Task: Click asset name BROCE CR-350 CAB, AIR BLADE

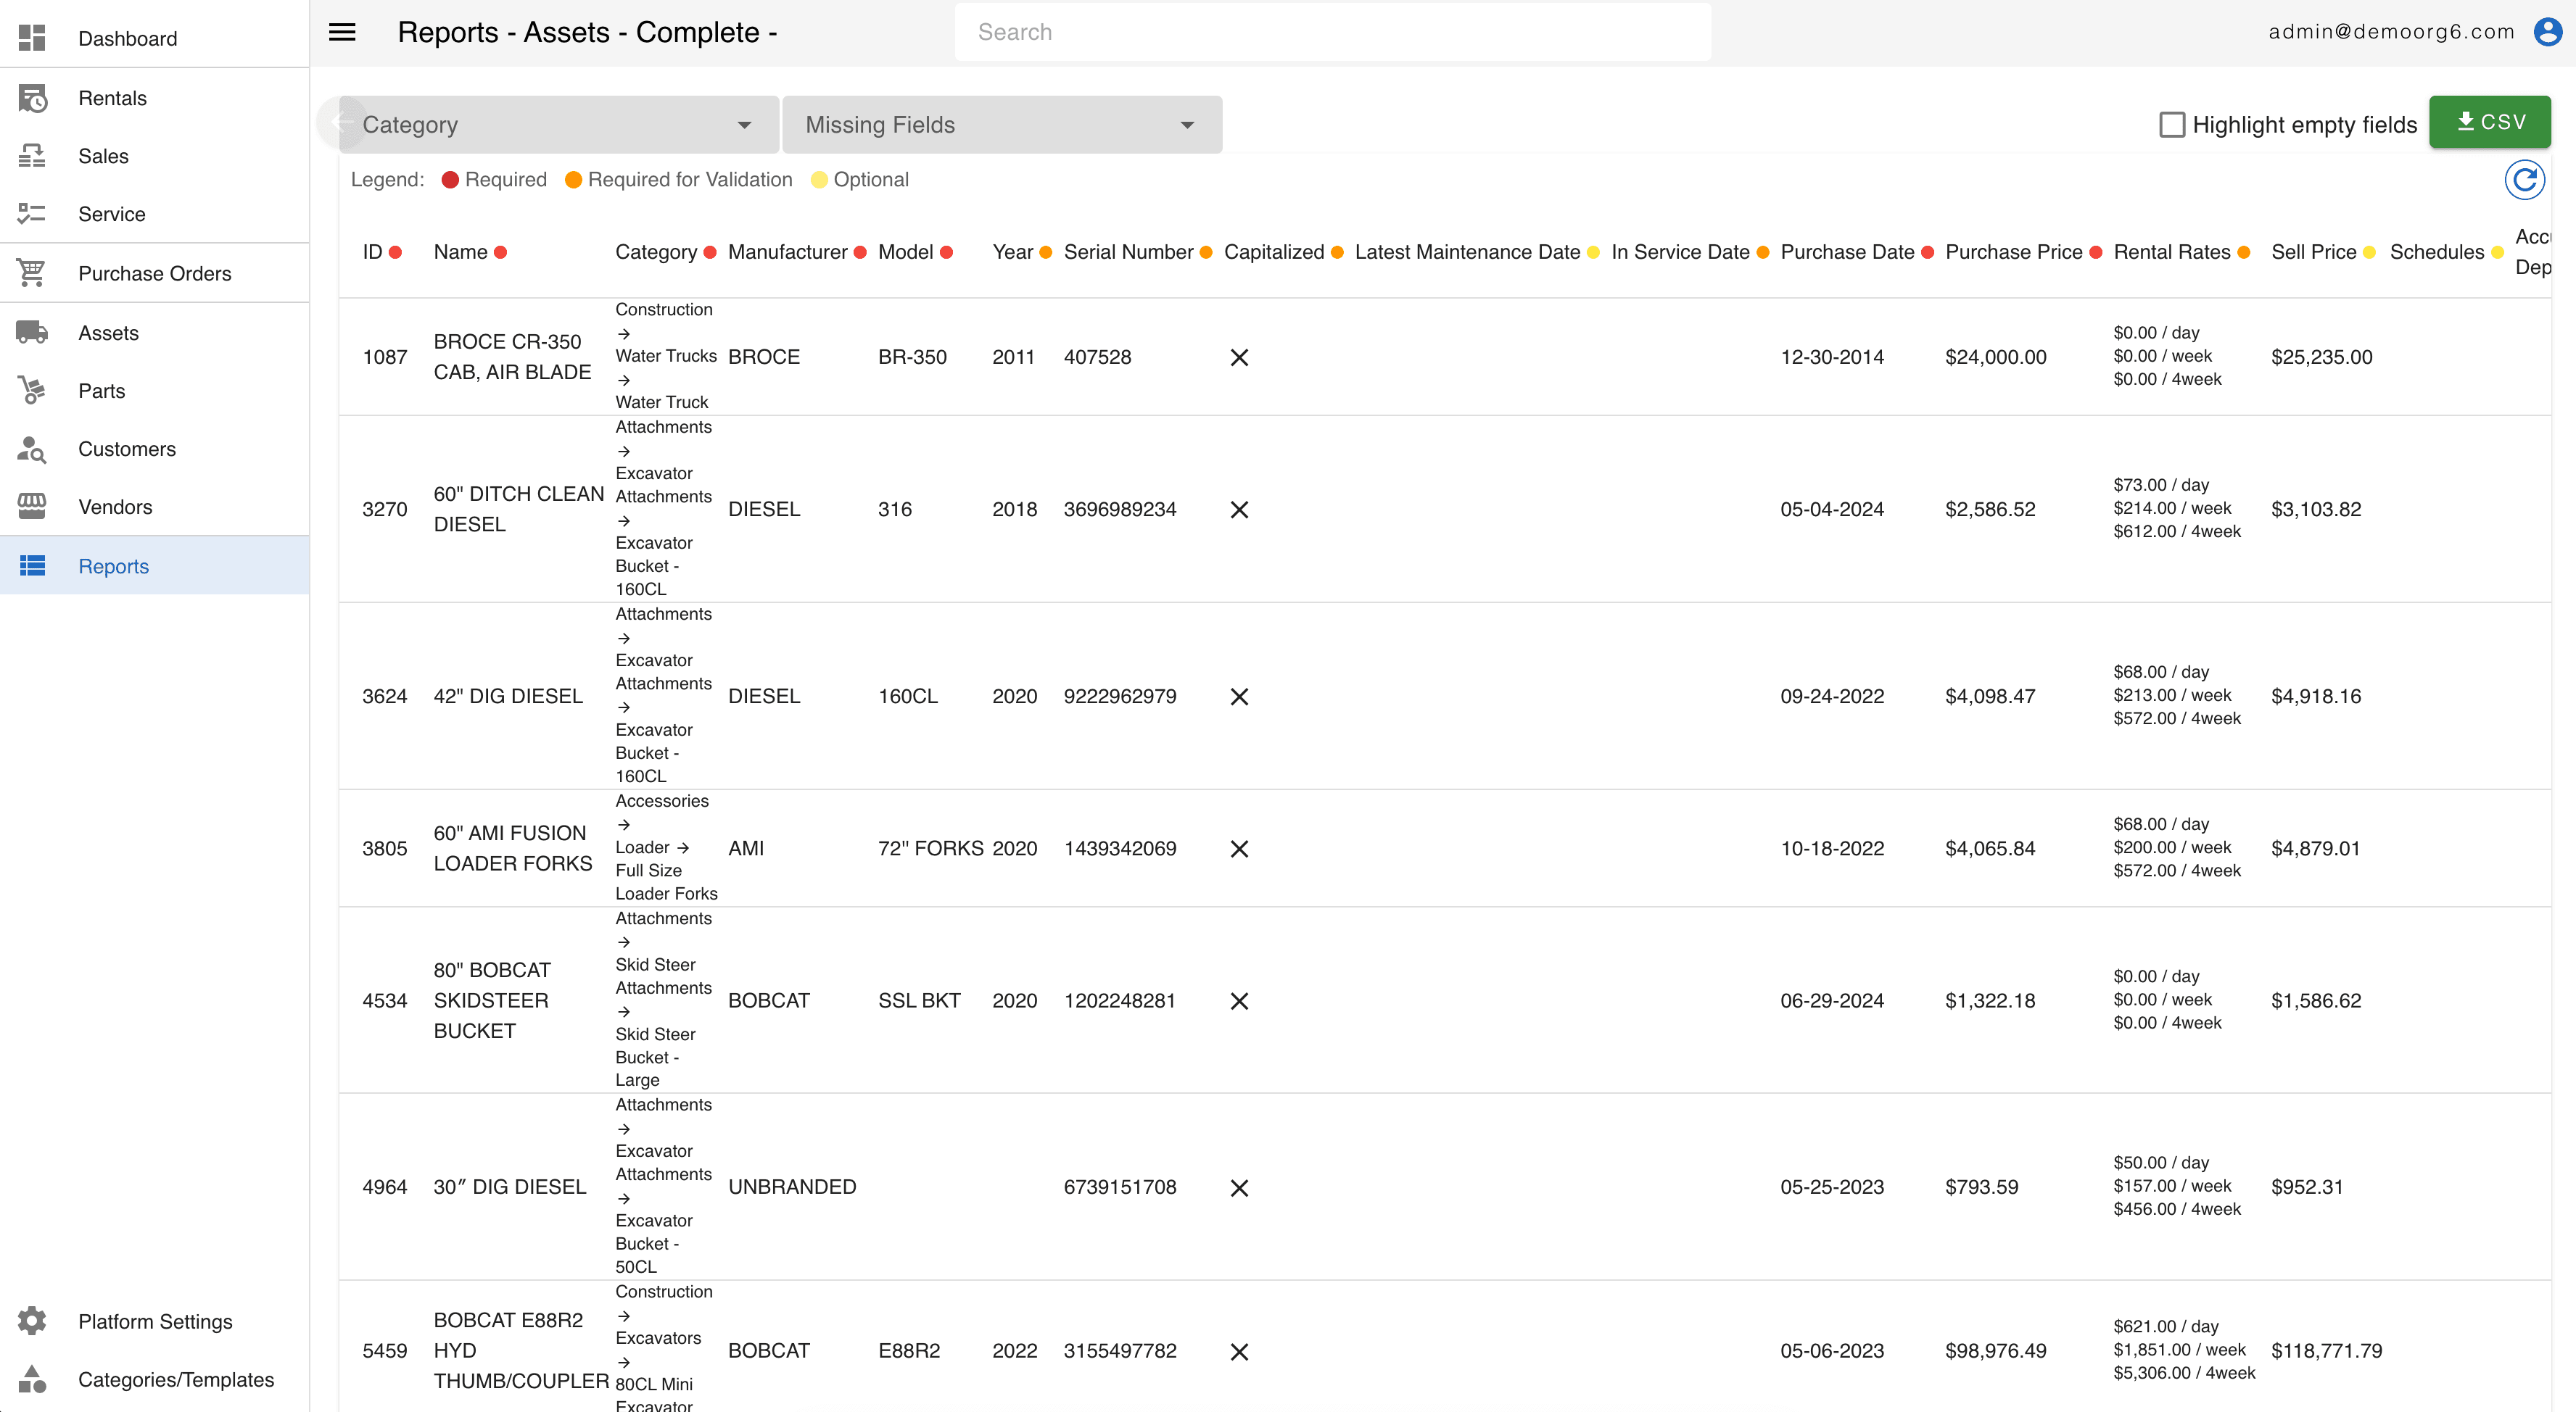Action: click(512, 357)
